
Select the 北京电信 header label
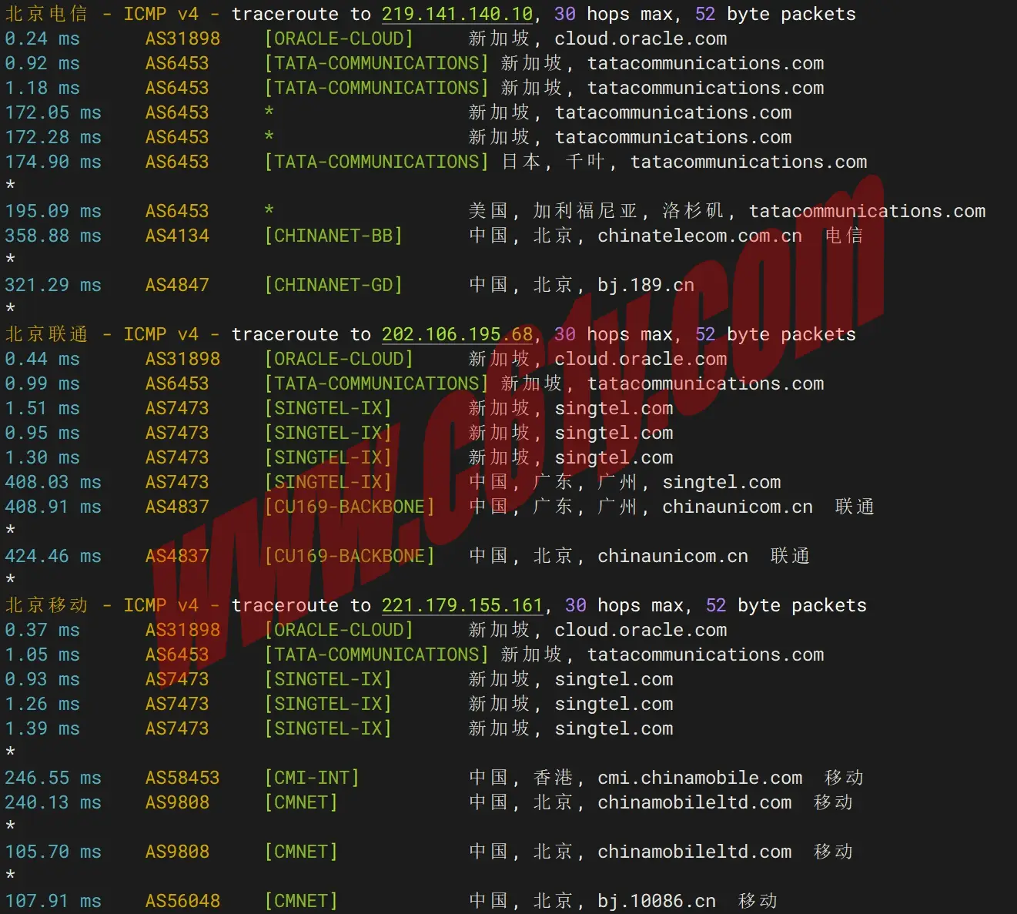[46, 14]
